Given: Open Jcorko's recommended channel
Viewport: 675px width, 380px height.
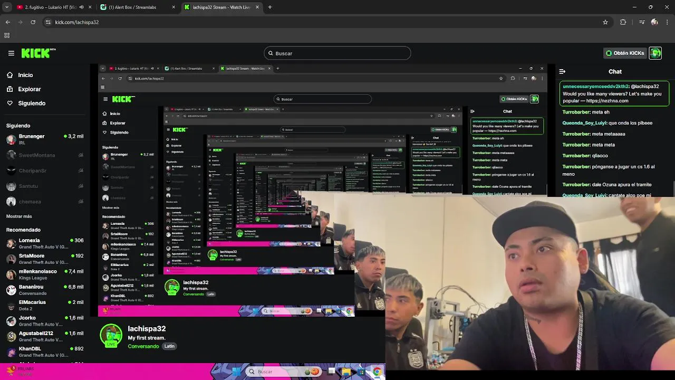Looking at the screenshot, I should pyautogui.click(x=45, y=321).
